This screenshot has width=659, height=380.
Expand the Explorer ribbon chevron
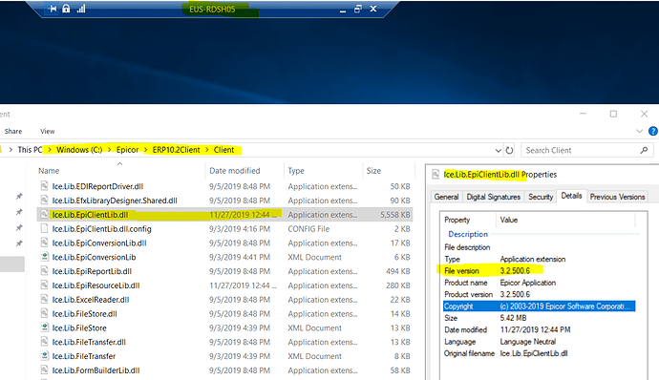click(639, 131)
